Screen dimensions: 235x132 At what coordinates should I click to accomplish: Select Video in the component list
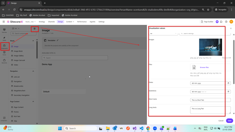[x=16, y=65]
